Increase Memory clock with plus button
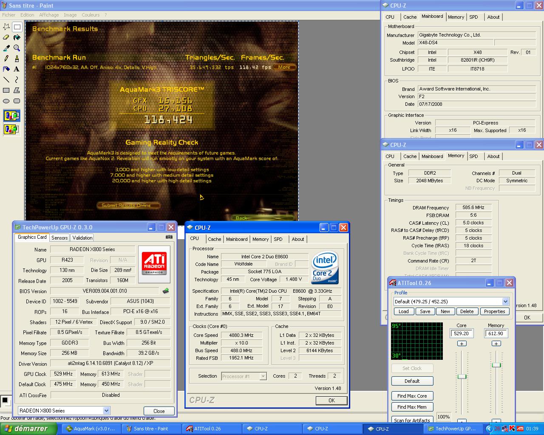Screen dimensions: 544x435 496,344
